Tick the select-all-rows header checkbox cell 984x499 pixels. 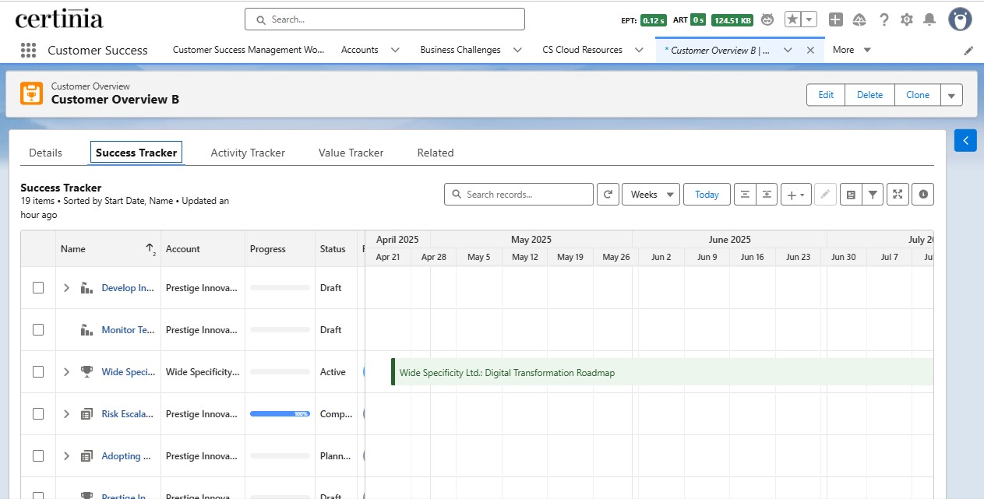38,249
